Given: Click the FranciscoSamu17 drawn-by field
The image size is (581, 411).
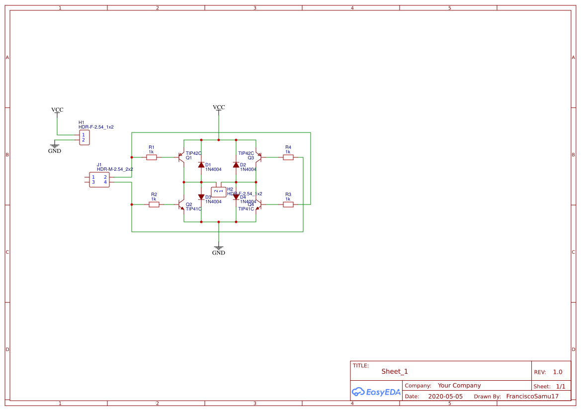Looking at the screenshot, I should click(x=532, y=397).
